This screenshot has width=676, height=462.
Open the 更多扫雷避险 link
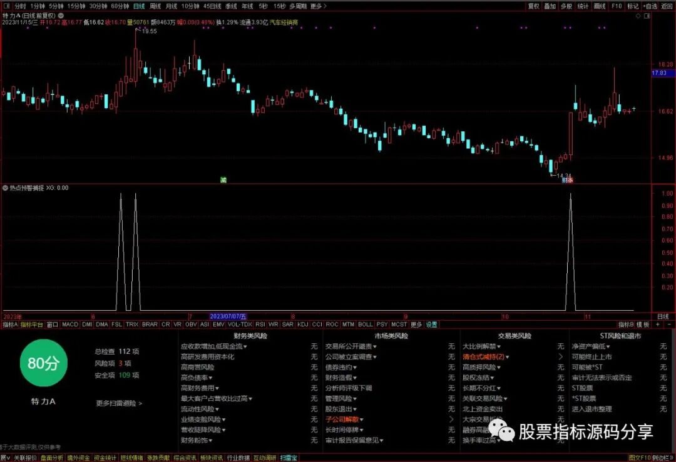click(x=119, y=403)
